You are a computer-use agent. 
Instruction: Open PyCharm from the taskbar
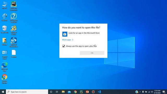(x=81, y=92)
